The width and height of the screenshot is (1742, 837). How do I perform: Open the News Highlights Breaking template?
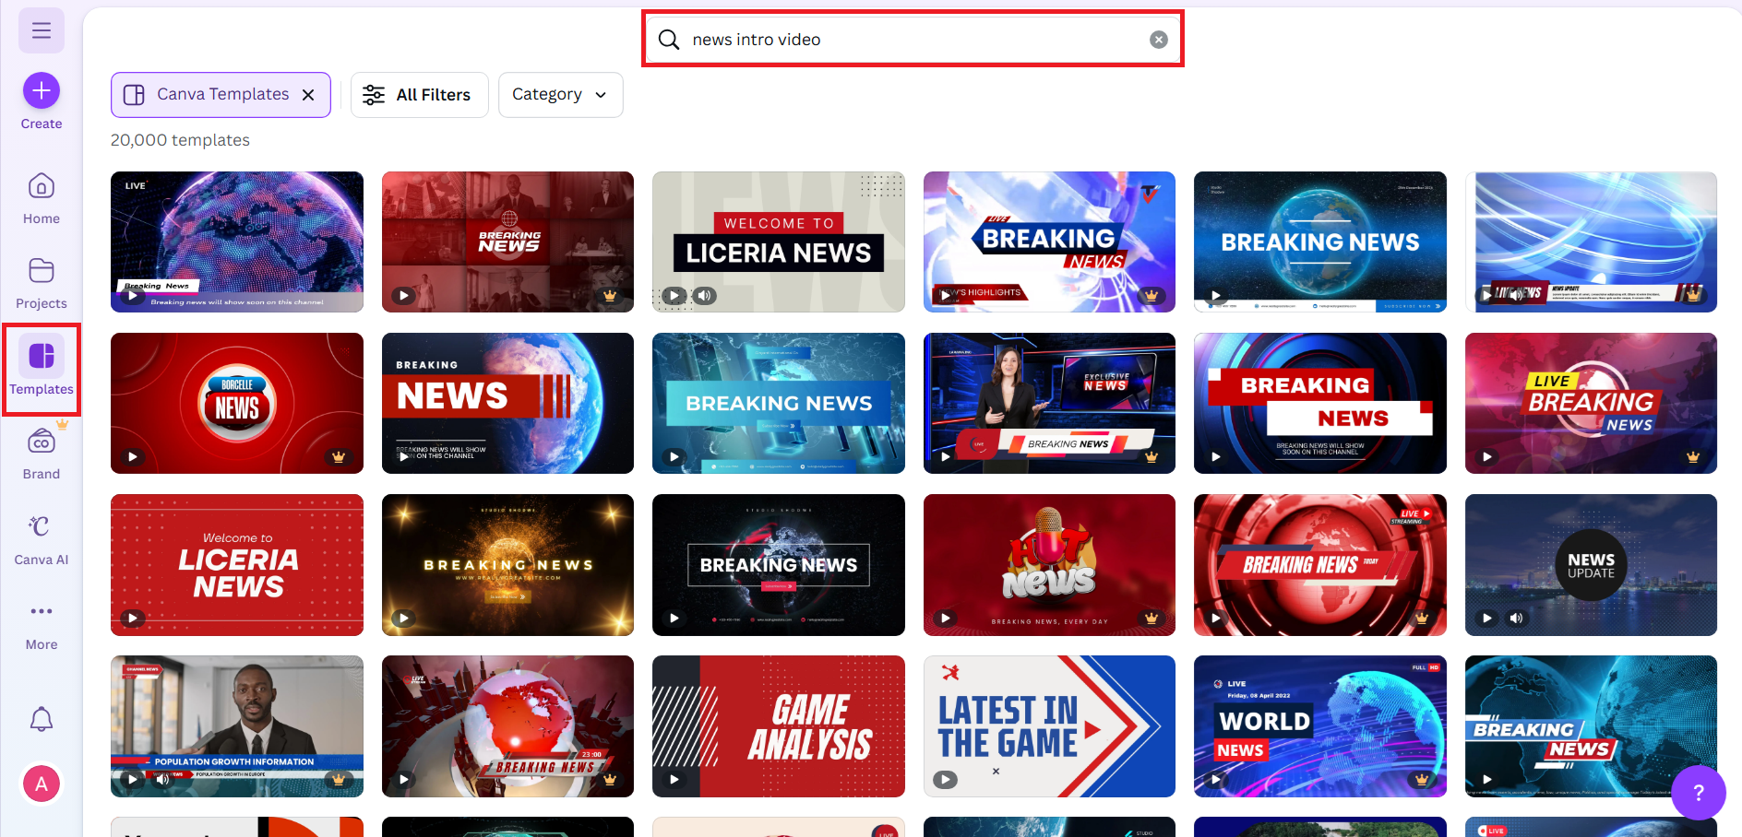[x=1049, y=242]
